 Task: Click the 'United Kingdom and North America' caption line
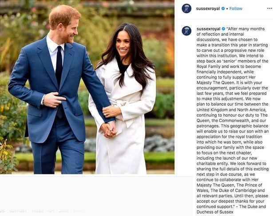tap(232, 110)
